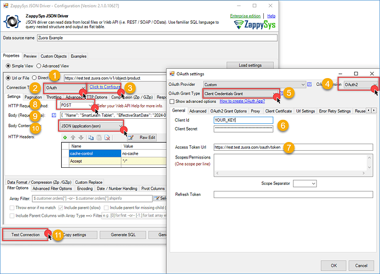This screenshot has height=274, width=380.
Task: Open the Client Certificate tab
Action: [279, 111]
